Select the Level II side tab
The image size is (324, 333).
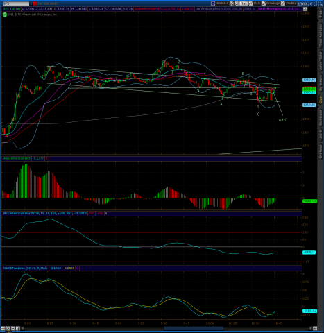(x=321, y=135)
